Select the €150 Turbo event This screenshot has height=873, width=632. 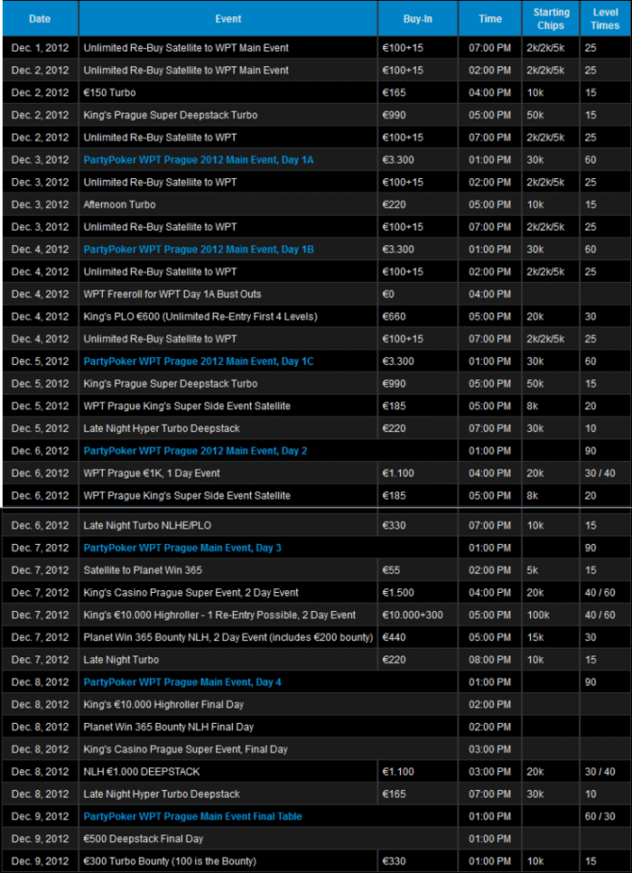[x=109, y=92]
